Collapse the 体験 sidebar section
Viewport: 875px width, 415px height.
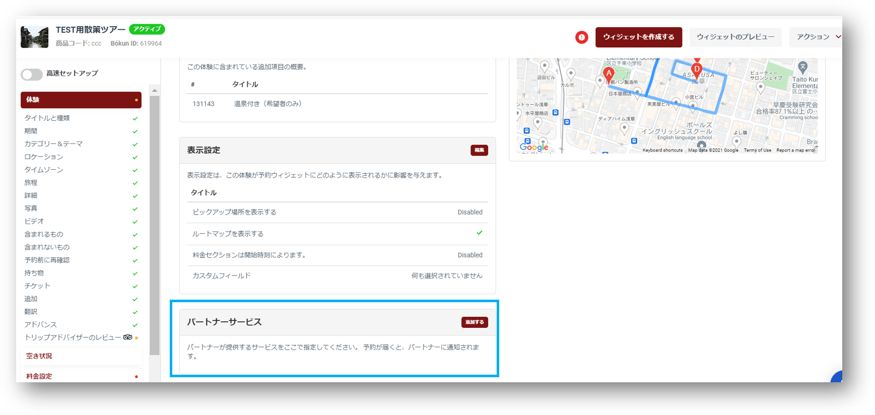click(x=81, y=100)
